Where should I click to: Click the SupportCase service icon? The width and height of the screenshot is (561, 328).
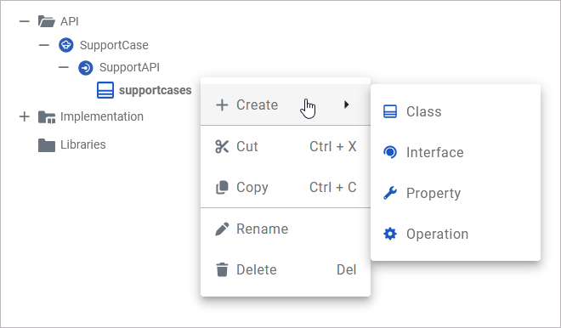tap(66, 45)
